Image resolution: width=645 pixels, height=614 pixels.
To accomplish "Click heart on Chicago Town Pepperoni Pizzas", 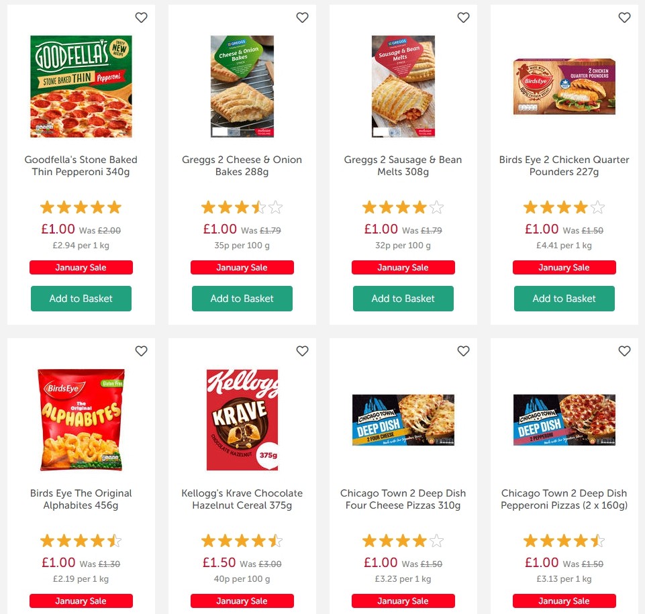I will tap(624, 351).
